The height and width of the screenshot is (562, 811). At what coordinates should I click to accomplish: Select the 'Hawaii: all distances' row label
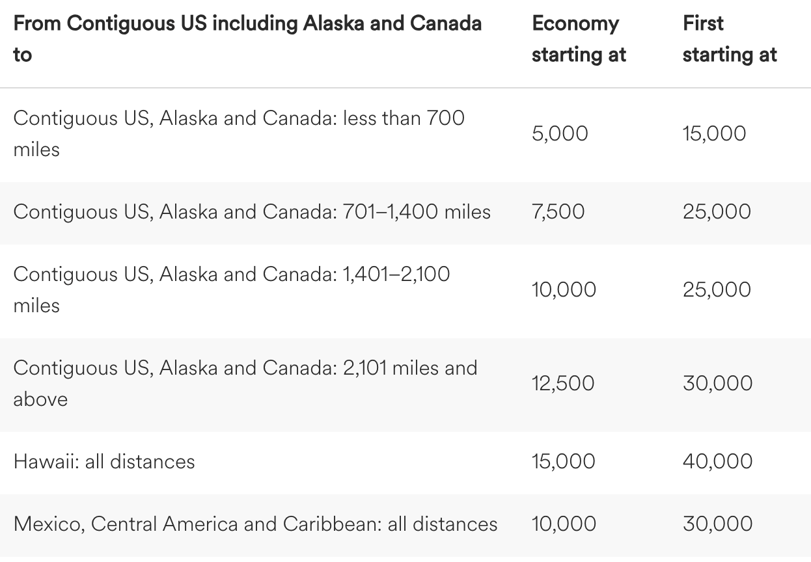pyautogui.click(x=104, y=461)
